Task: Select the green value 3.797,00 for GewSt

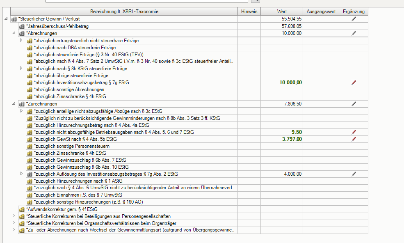Action: pyautogui.click(x=292, y=139)
